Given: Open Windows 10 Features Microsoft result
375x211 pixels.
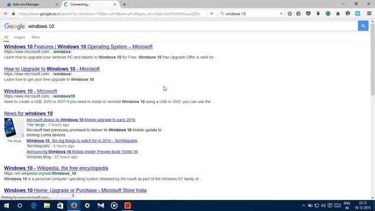Looking at the screenshot, I should (x=78, y=47).
